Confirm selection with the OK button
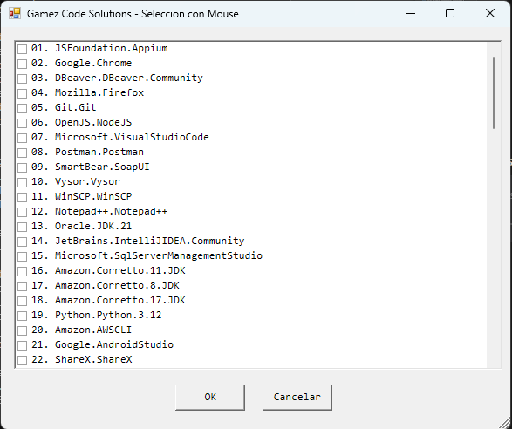The width and height of the screenshot is (512, 429). click(210, 397)
